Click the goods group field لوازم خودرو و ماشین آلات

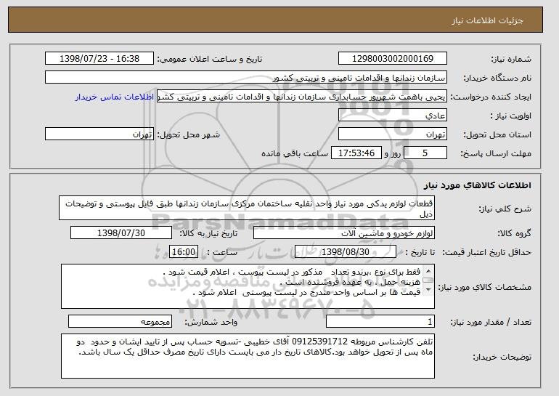click(x=344, y=233)
